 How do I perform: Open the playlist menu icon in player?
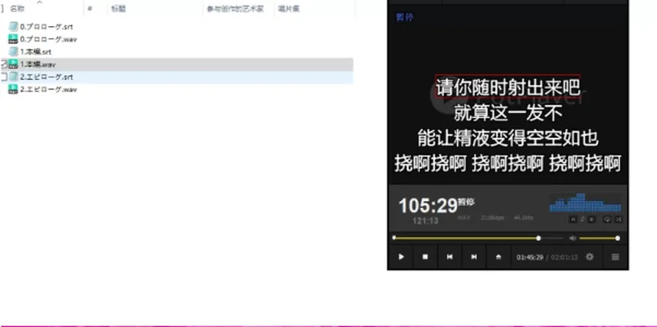615,257
